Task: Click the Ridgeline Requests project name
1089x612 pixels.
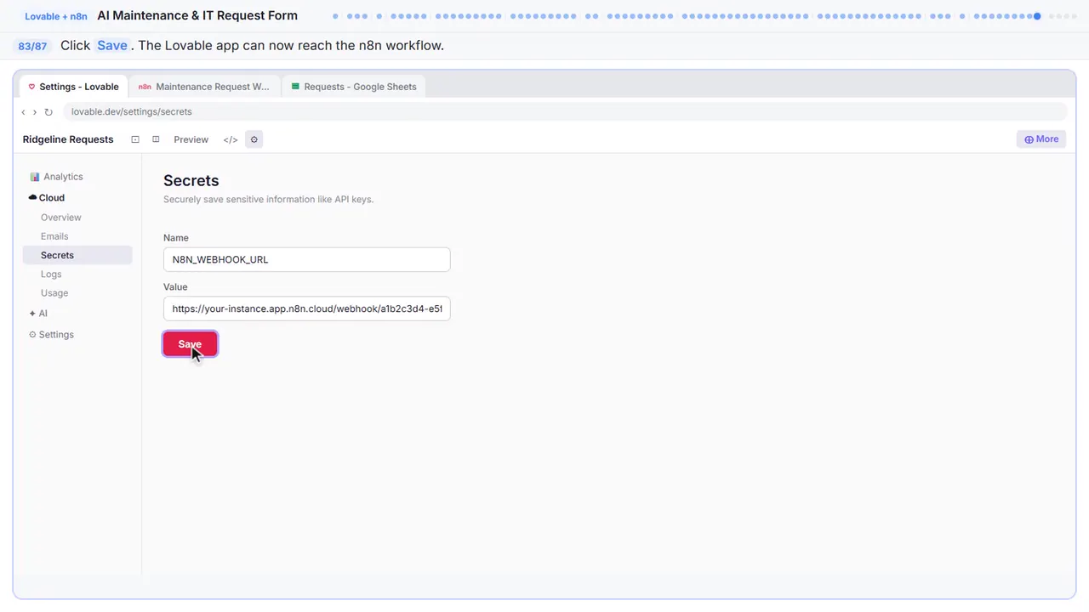Action: coord(68,139)
